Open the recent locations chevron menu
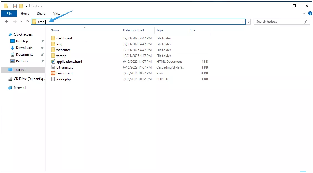The width and height of the screenshot is (313, 173). [21, 21]
